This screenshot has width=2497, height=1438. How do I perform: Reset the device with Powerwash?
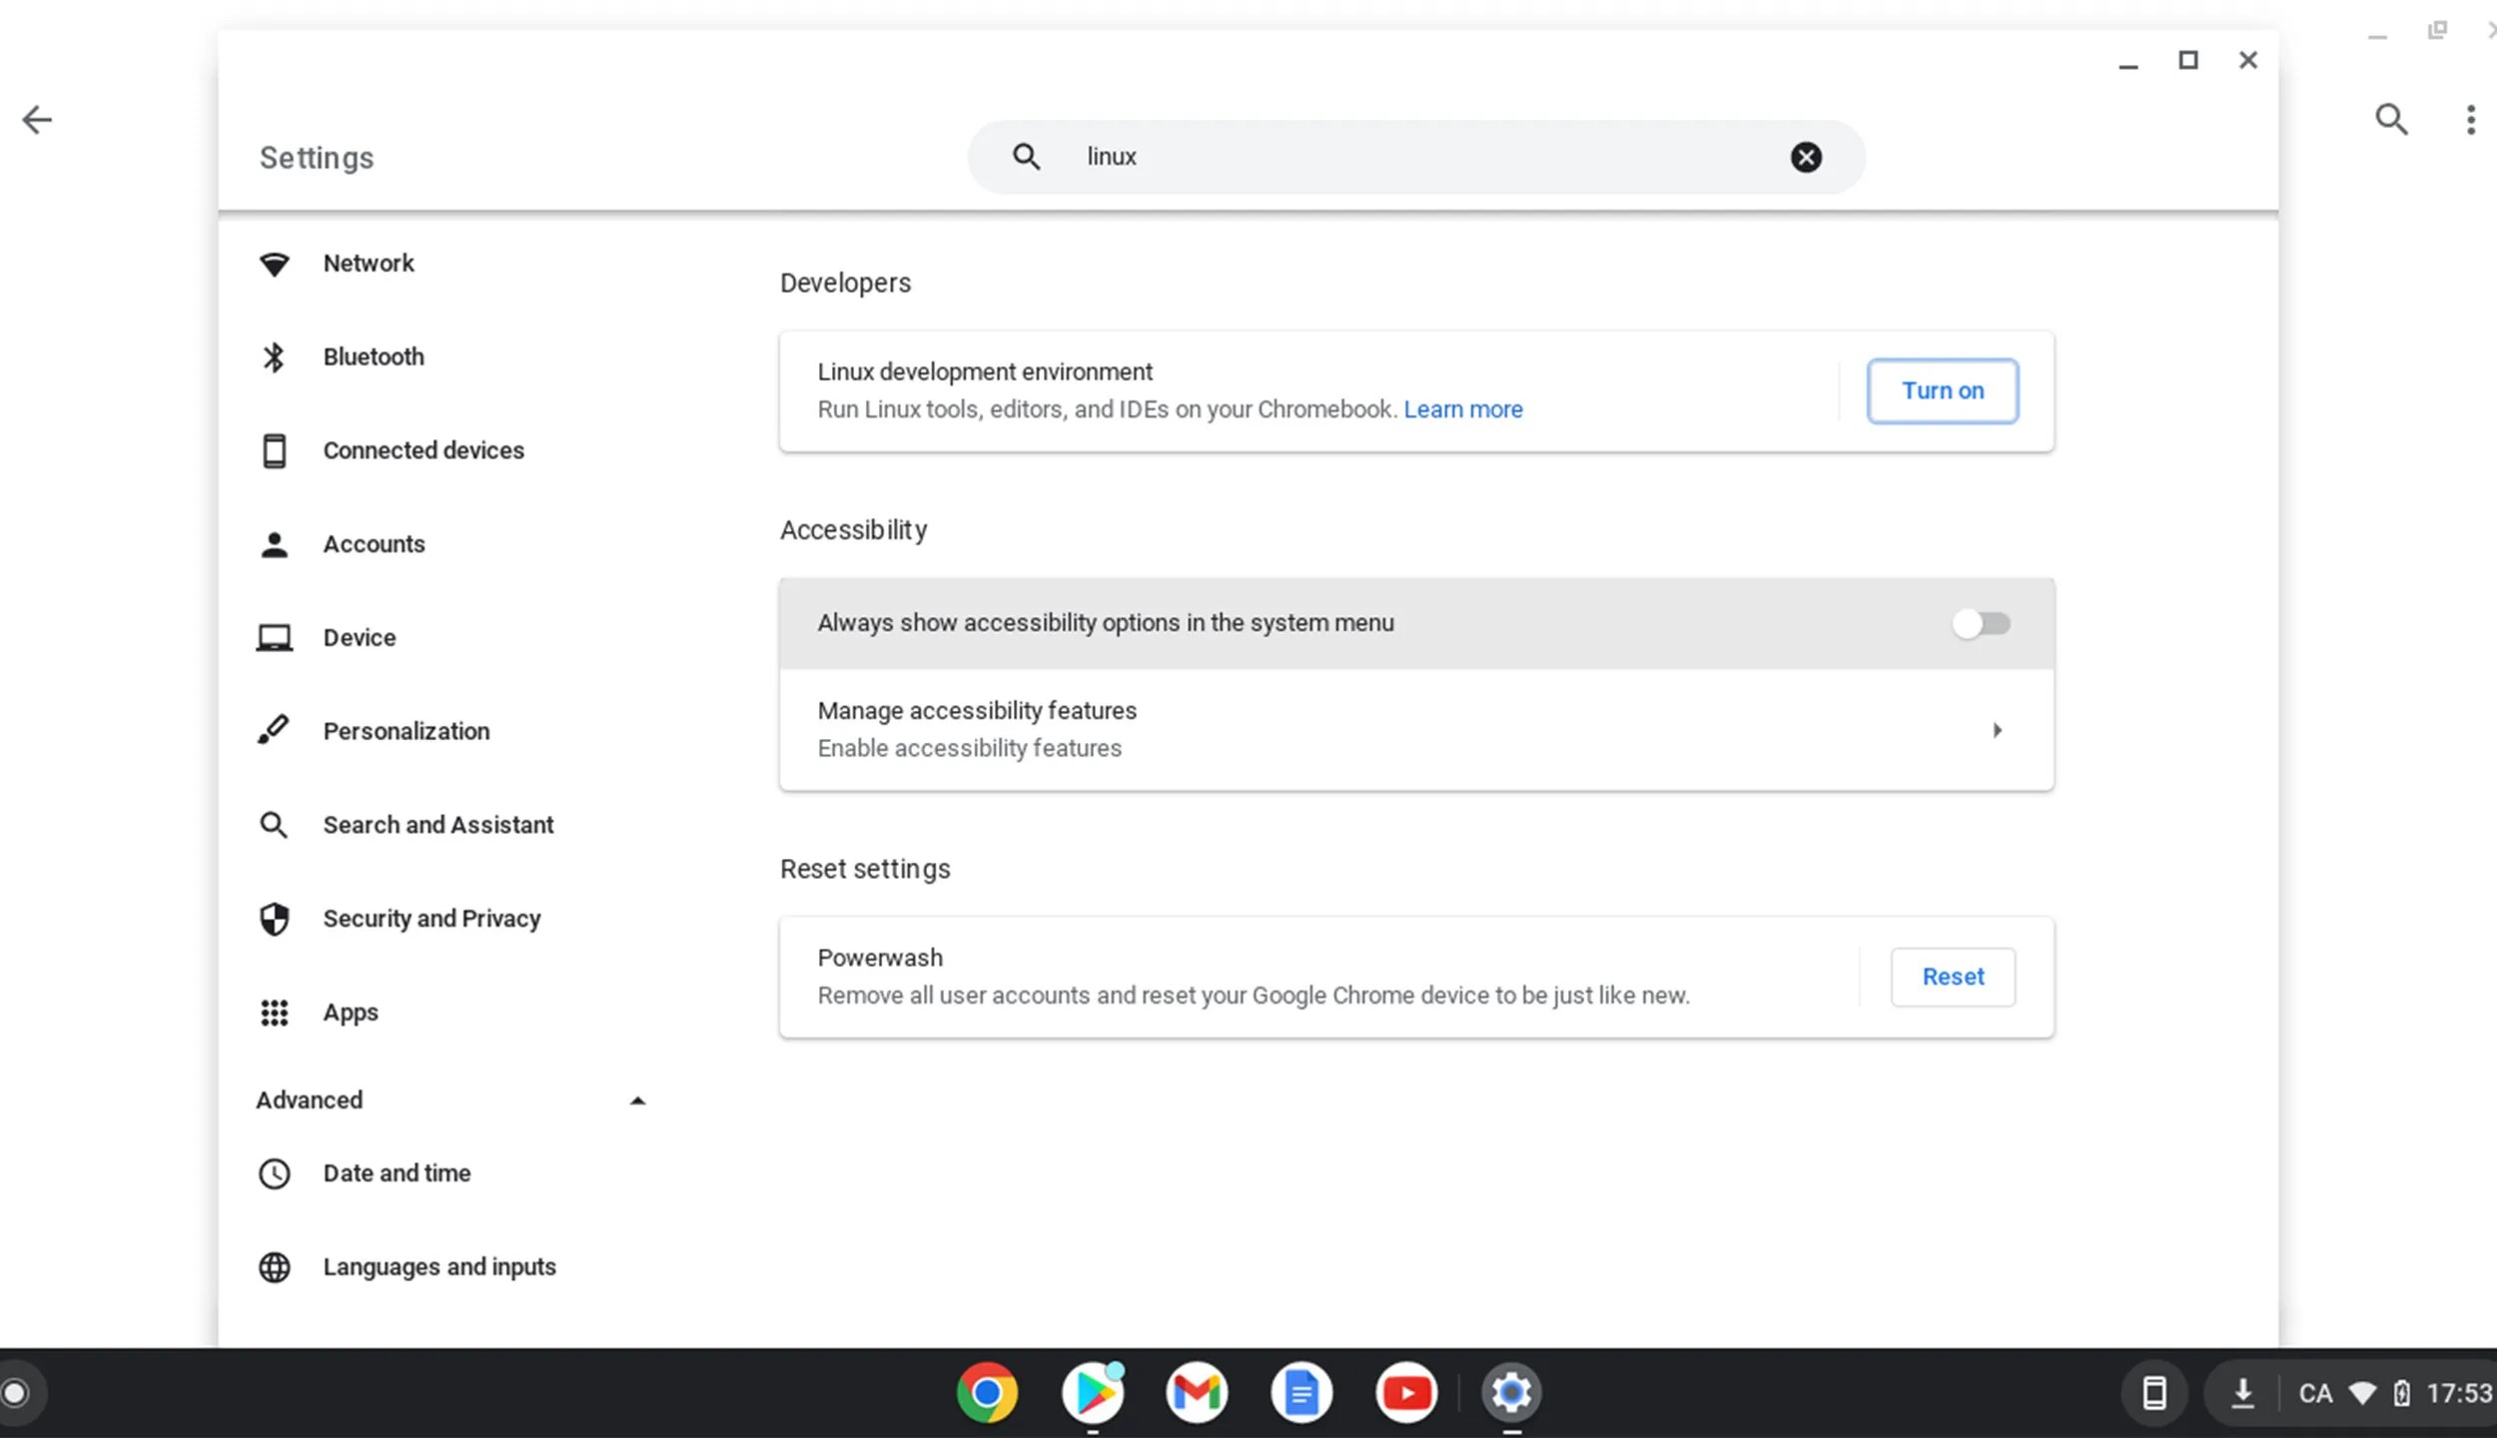tap(1952, 977)
